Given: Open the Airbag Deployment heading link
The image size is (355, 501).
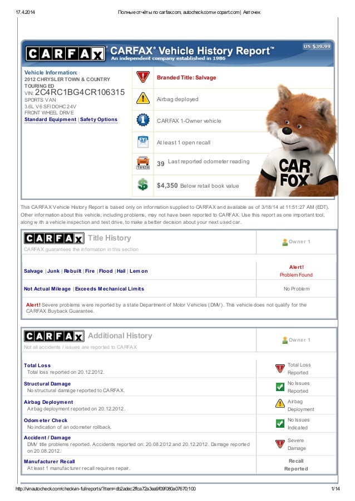Looking at the screenshot, I should 48,402.
